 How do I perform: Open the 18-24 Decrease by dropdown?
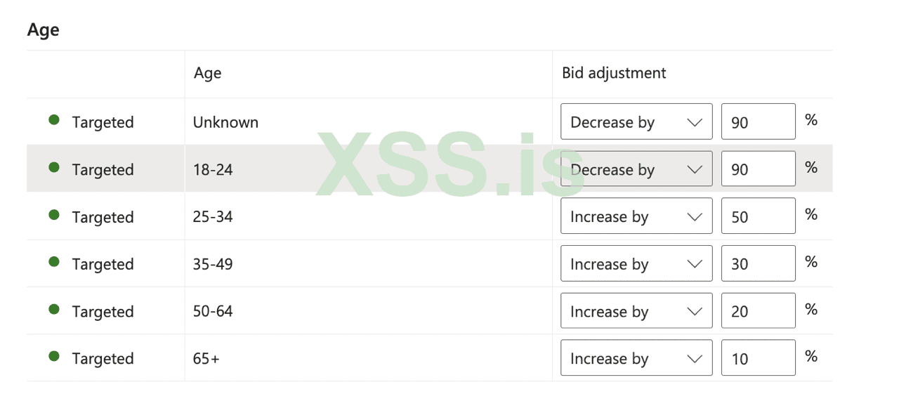coord(636,169)
